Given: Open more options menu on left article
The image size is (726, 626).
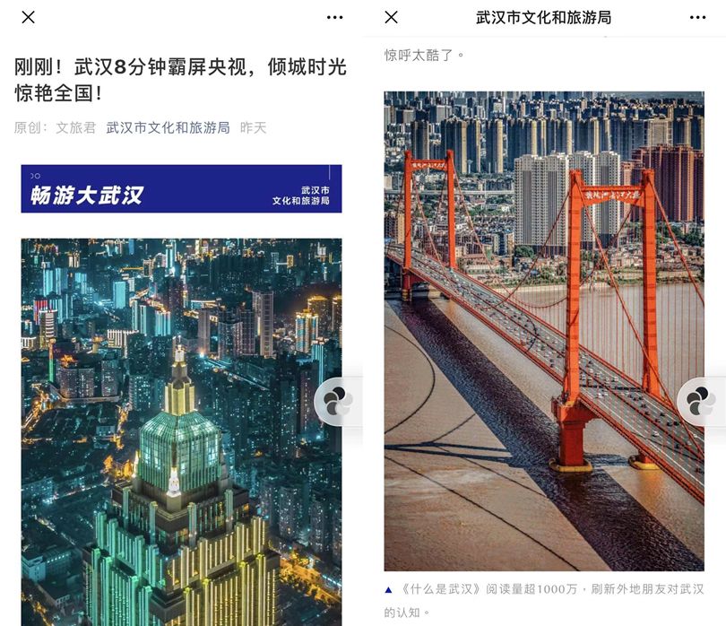Looking at the screenshot, I should [334, 18].
